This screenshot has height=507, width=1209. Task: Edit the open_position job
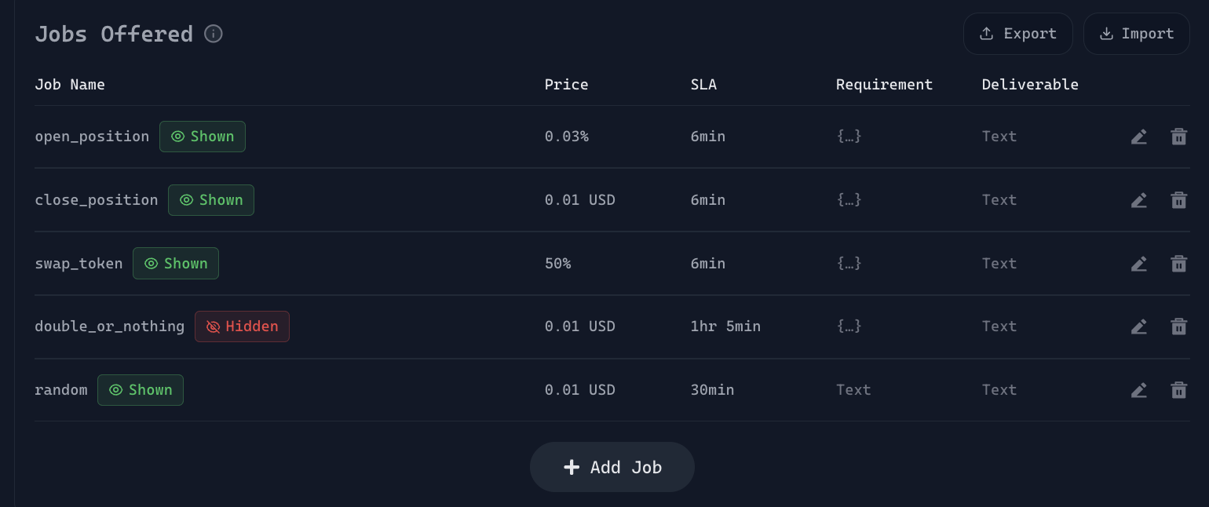pyautogui.click(x=1139, y=137)
